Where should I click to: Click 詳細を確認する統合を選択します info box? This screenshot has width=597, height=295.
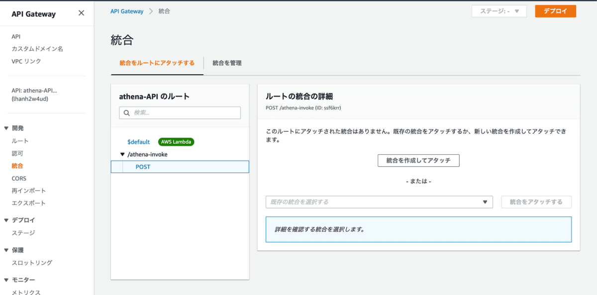[x=418, y=229]
